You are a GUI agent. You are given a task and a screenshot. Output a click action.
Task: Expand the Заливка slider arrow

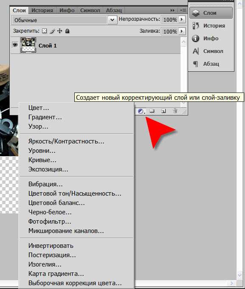pos(182,31)
